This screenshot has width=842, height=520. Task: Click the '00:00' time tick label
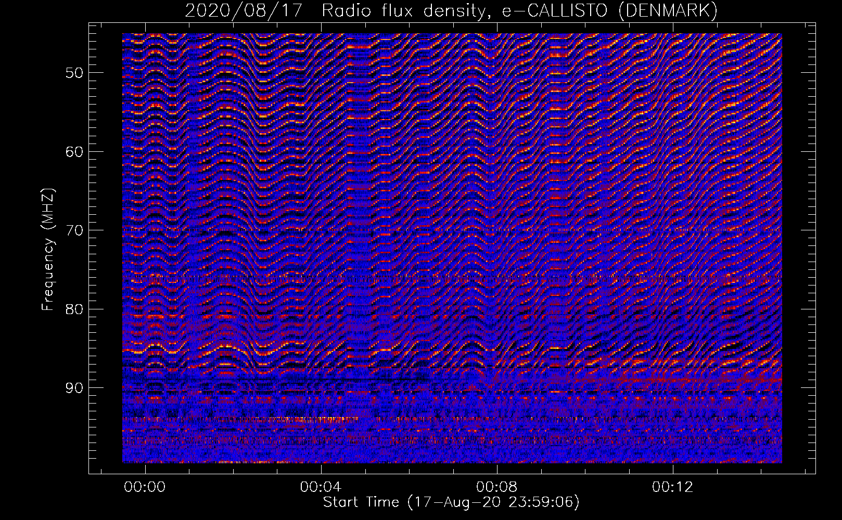click(145, 487)
